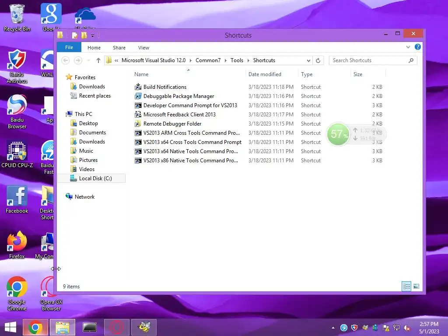Expand the ribbon chevron
This screenshot has width=448, height=336.
(x=408, y=47)
